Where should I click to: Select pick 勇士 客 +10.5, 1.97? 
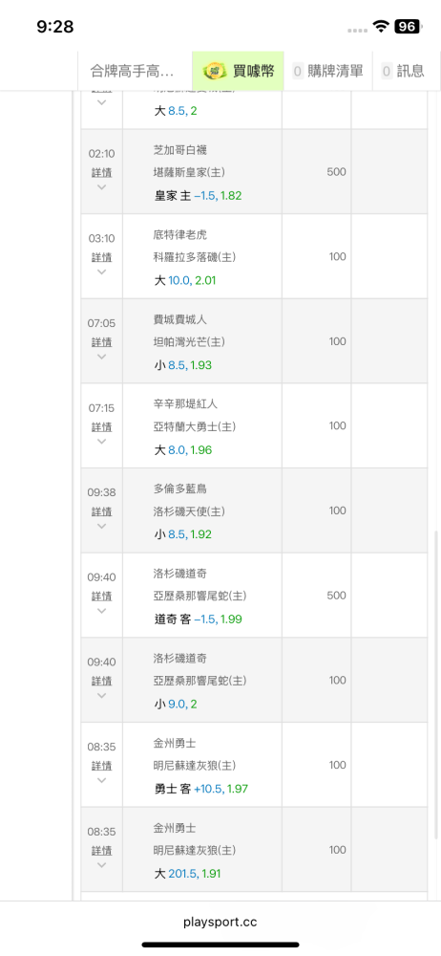pyautogui.click(x=201, y=789)
